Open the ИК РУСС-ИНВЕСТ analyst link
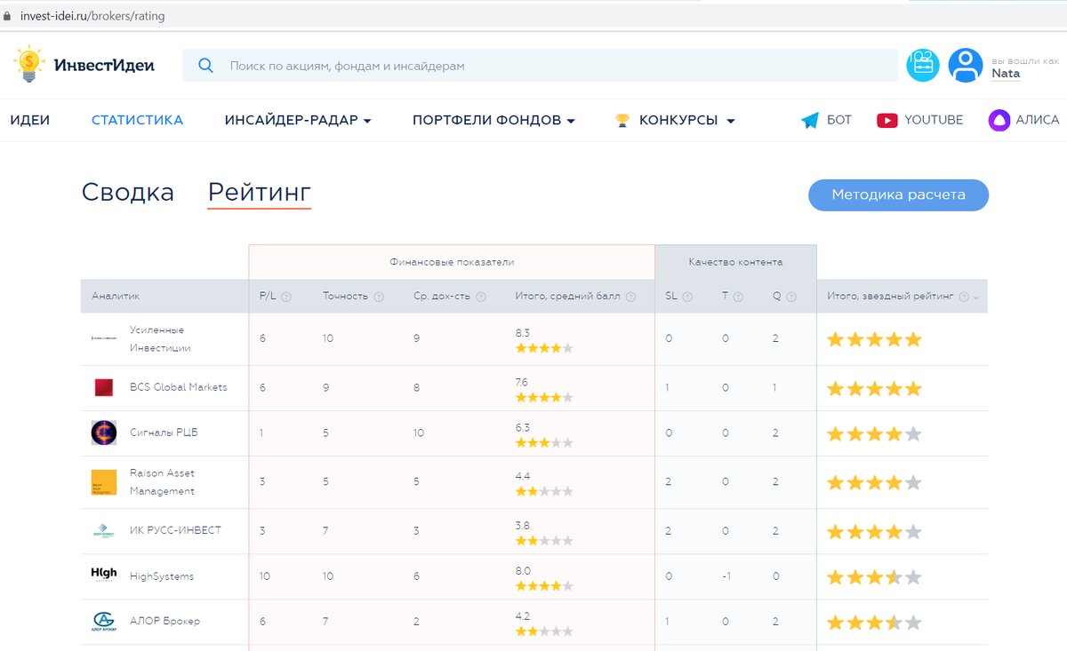1067x651 pixels. (x=175, y=530)
